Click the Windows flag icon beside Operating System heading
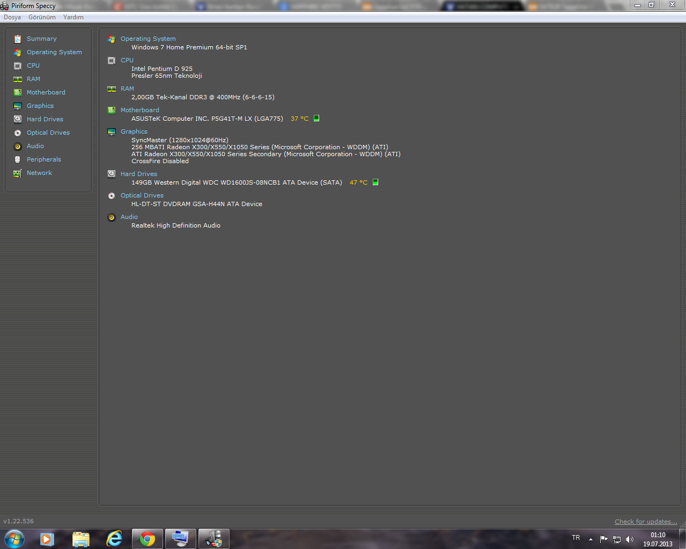 (x=112, y=39)
